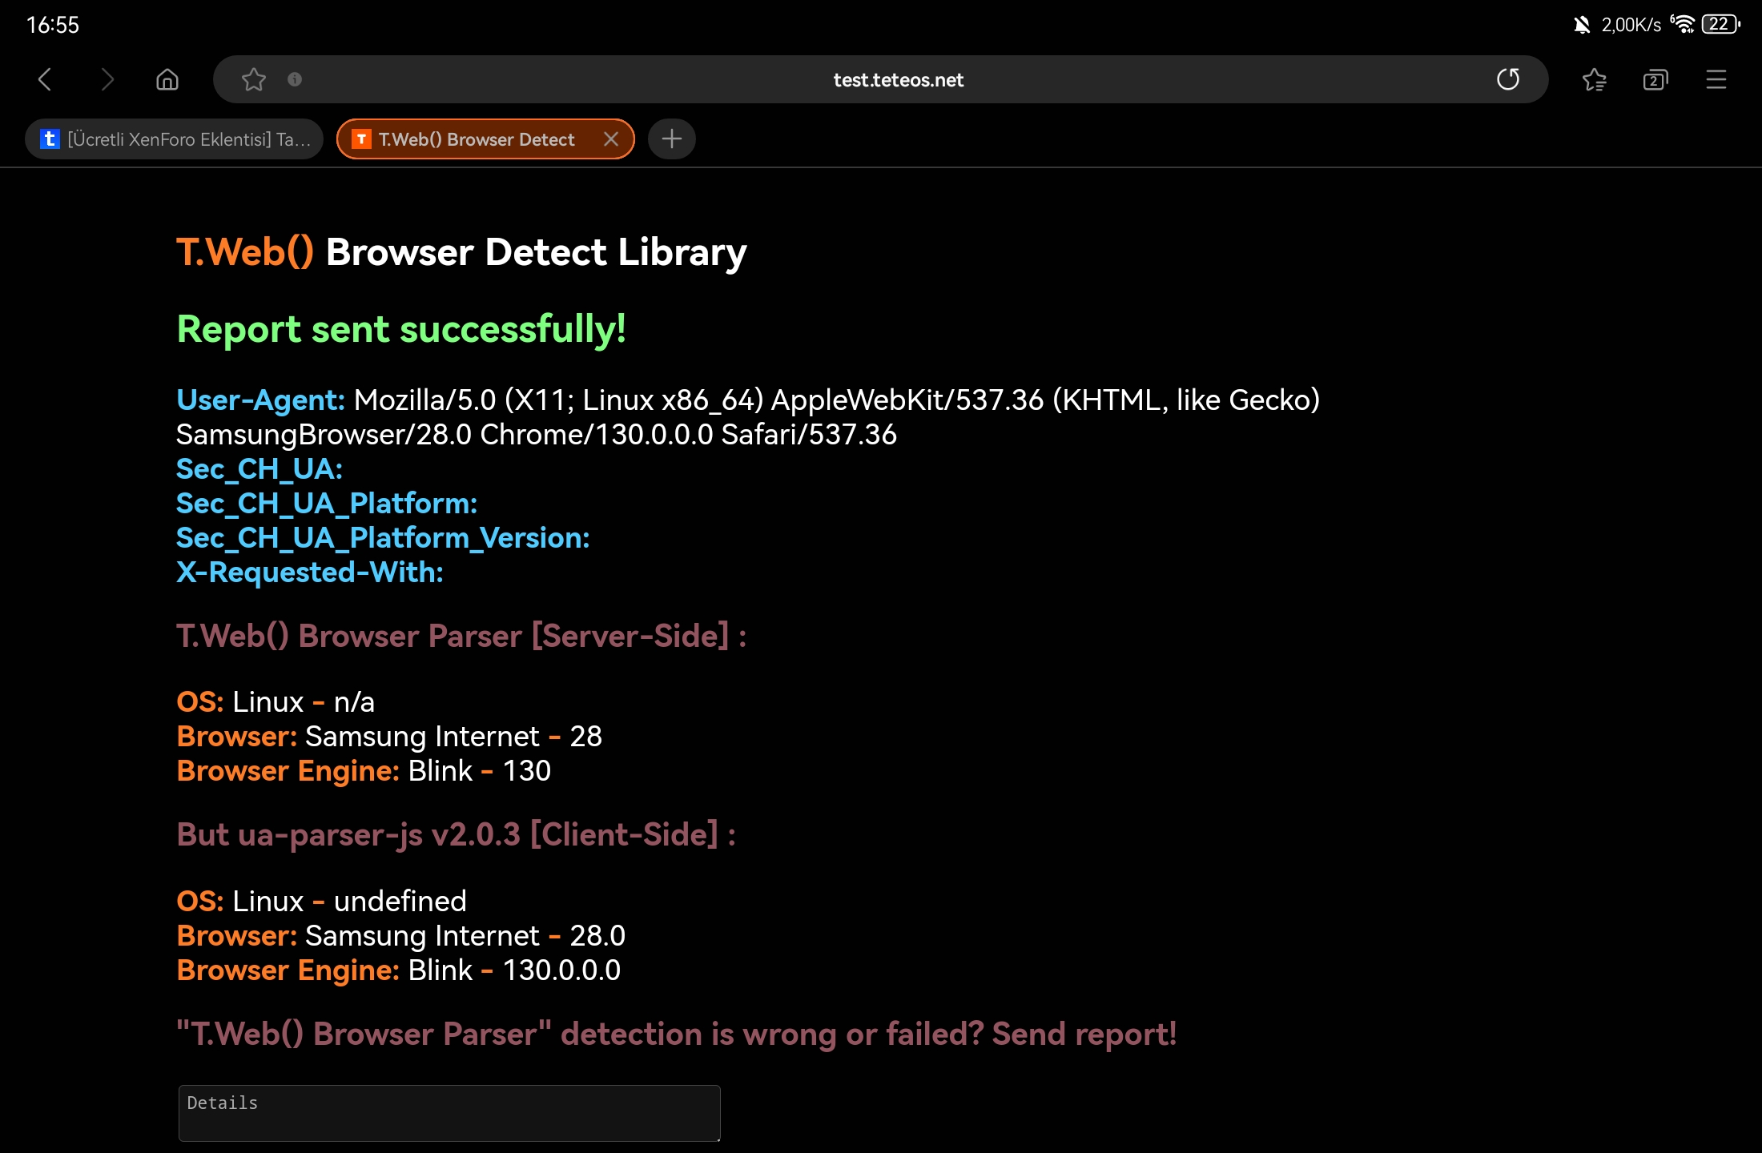Select the T.Web() Browser Detect tab
This screenshot has height=1153, width=1762.
click(485, 139)
